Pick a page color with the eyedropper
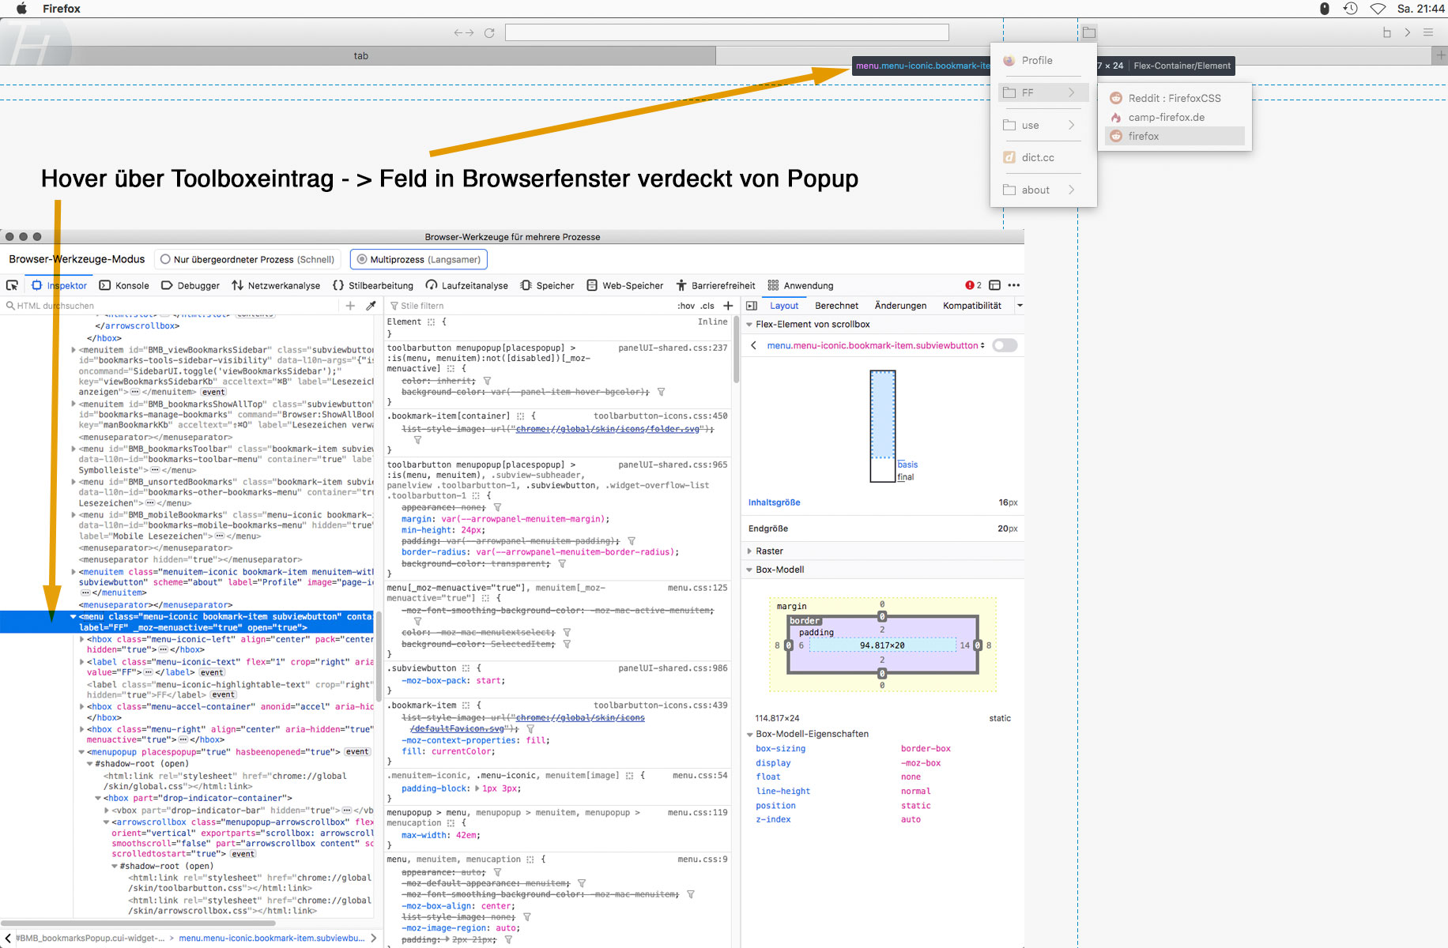1448x948 pixels. 371,306
